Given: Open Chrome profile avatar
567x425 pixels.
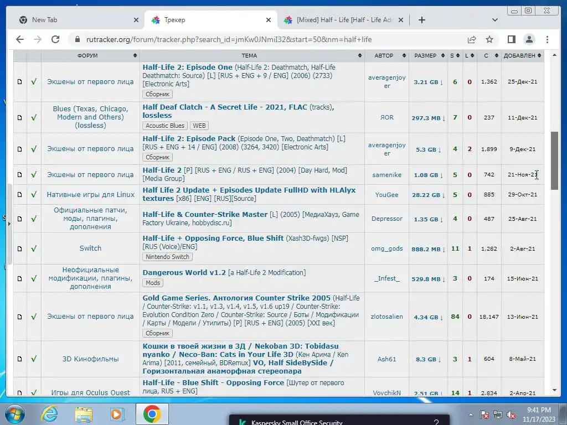Looking at the screenshot, I should [x=529, y=39].
